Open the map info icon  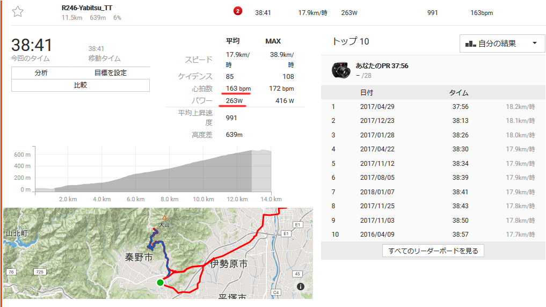pos(301,287)
